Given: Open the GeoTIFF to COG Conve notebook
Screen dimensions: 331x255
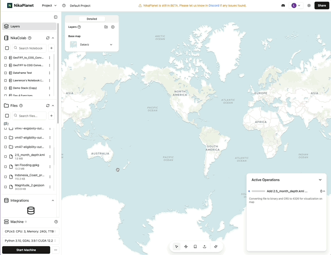Looking at the screenshot, I should pos(28,66).
